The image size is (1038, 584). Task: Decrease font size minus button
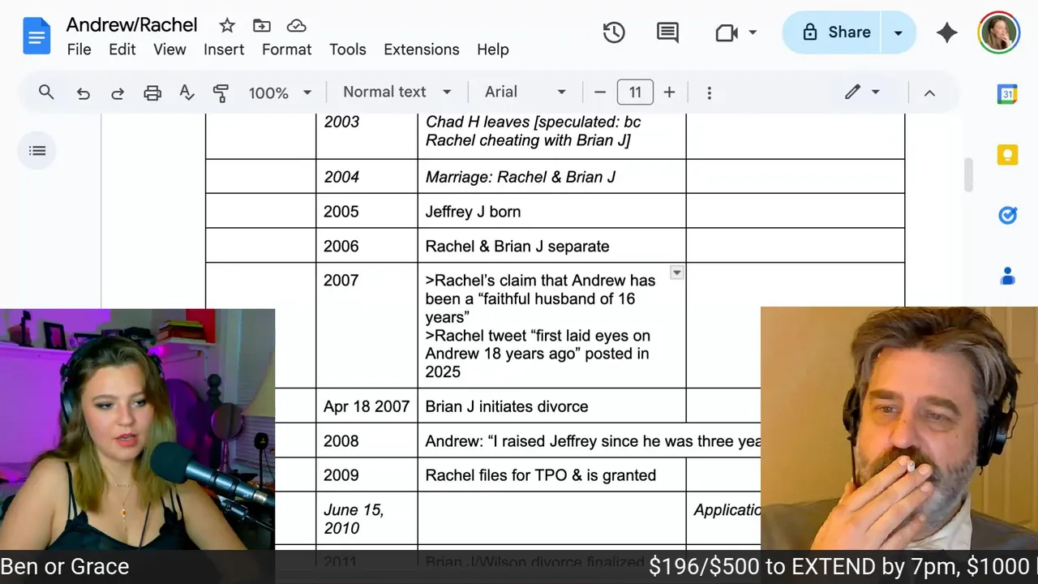[x=600, y=92]
